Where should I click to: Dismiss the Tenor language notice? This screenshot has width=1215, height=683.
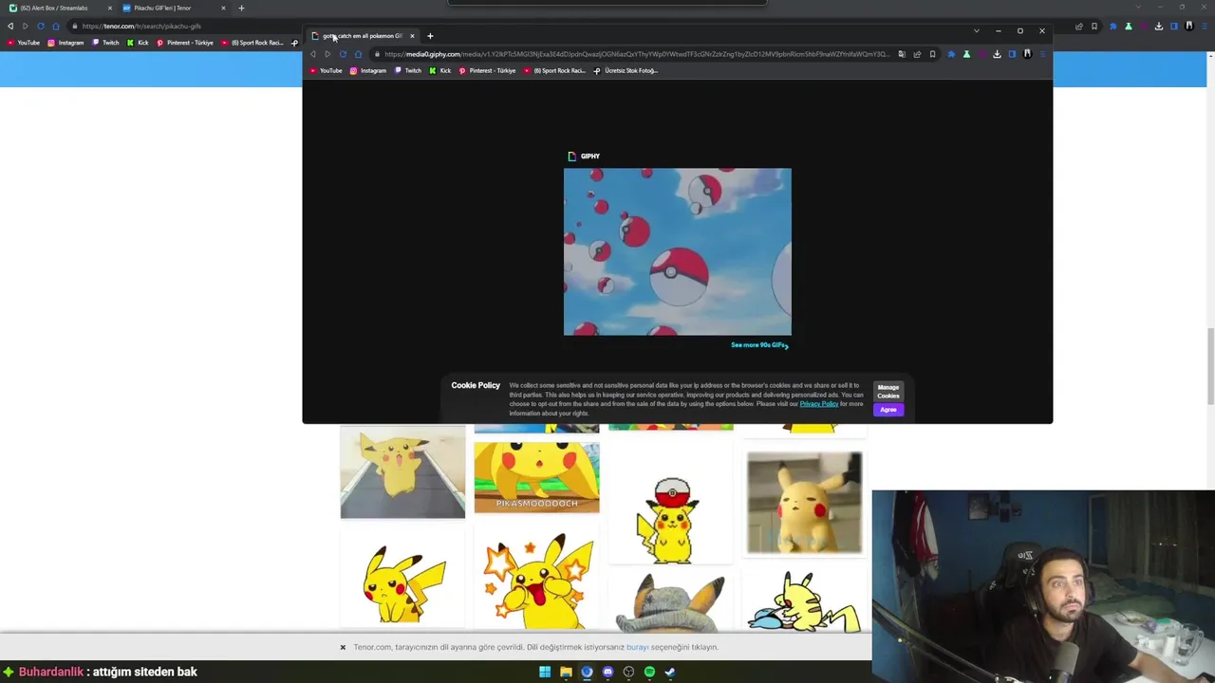click(343, 647)
